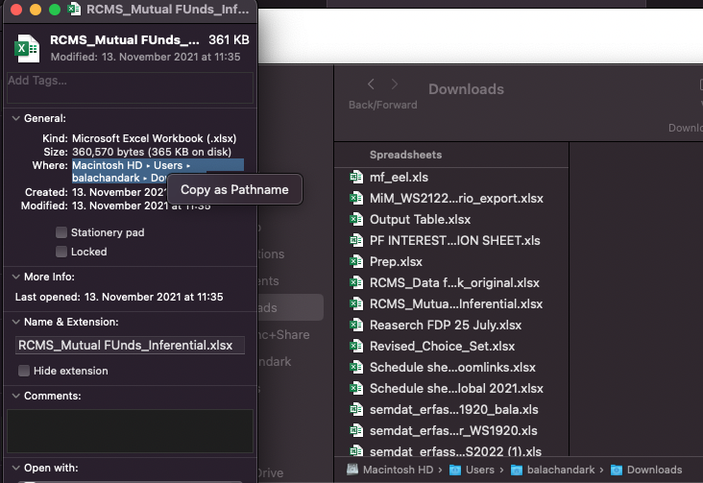Collapse the General section
Image resolution: width=703 pixels, height=483 pixels.
(15, 118)
